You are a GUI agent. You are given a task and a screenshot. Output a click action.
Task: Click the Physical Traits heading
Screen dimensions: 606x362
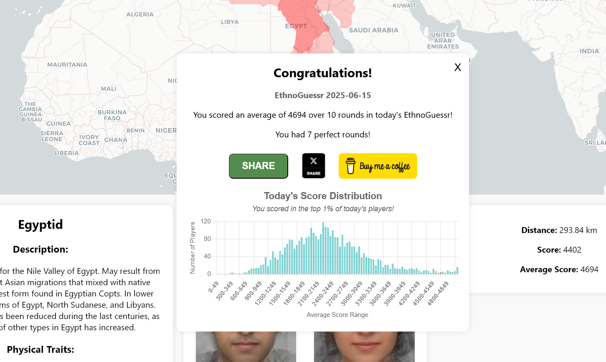click(x=41, y=349)
